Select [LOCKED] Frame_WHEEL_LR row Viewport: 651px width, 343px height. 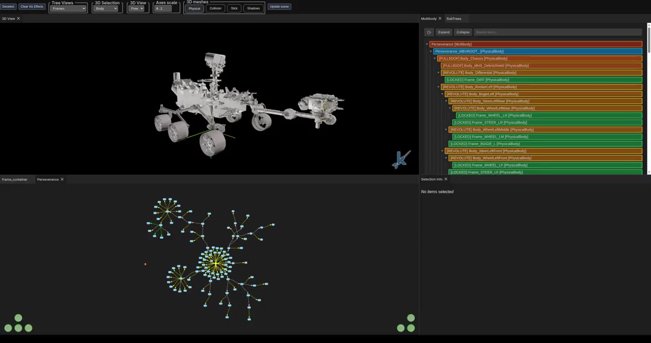click(549, 116)
